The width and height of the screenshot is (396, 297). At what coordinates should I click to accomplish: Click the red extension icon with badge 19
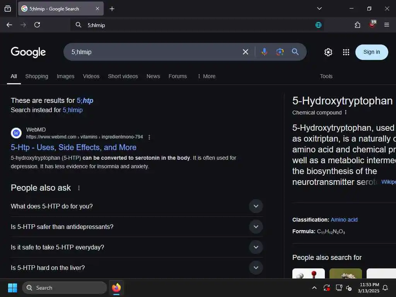[x=372, y=24]
